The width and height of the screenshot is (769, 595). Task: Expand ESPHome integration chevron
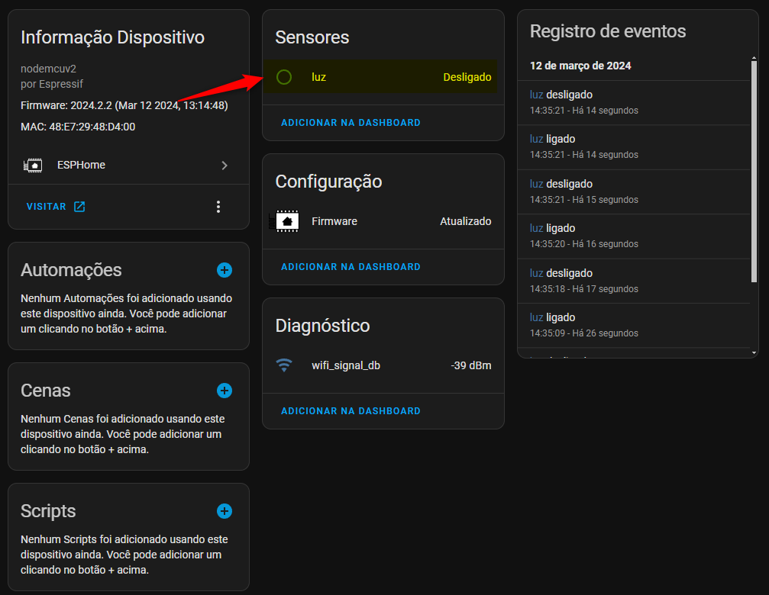coord(225,166)
